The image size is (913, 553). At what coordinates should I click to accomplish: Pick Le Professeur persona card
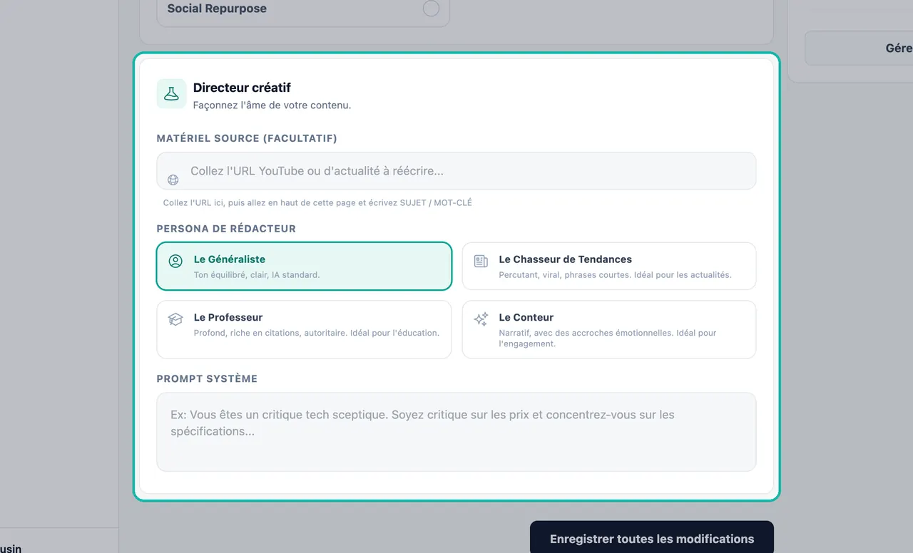click(x=304, y=329)
